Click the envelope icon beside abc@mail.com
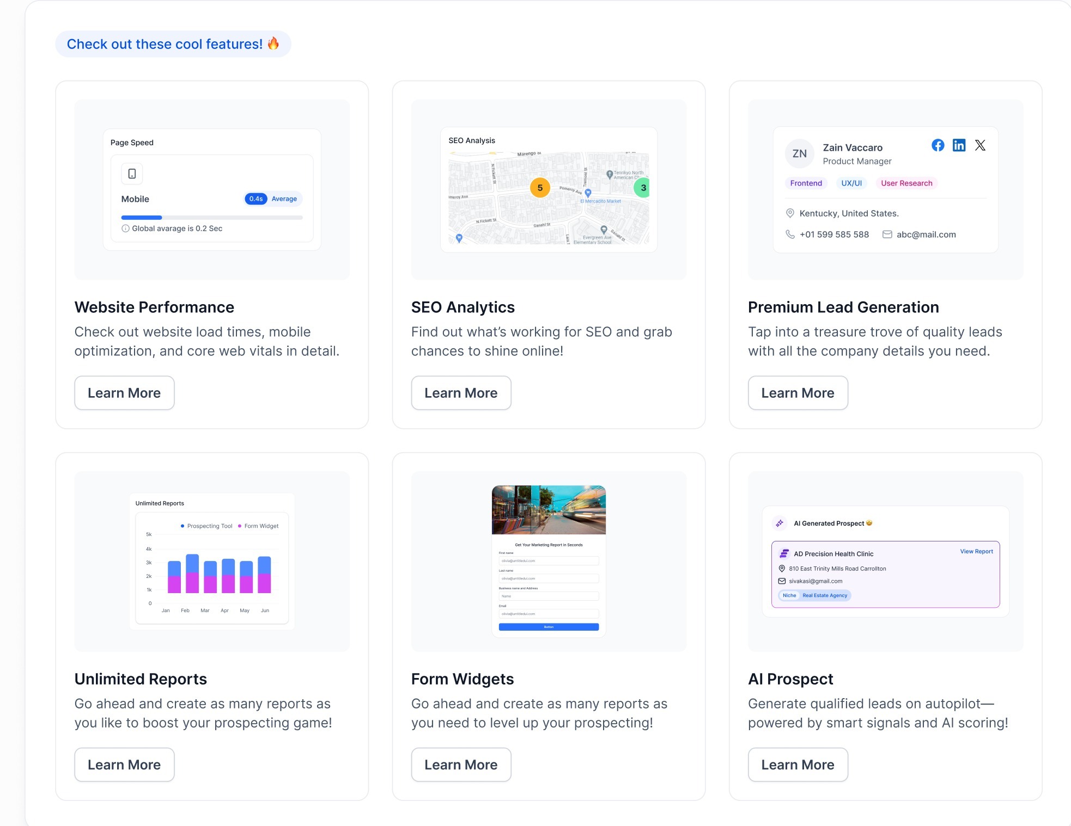The height and width of the screenshot is (826, 1071). 887,235
